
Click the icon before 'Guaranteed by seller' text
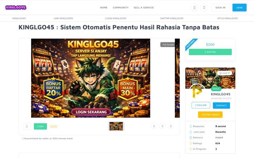(x=23, y=138)
